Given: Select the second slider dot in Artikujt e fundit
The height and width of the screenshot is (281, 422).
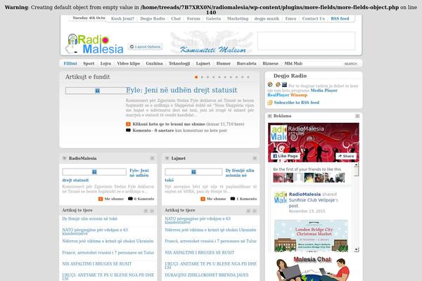Looking at the screenshot, I should [202, 77].
